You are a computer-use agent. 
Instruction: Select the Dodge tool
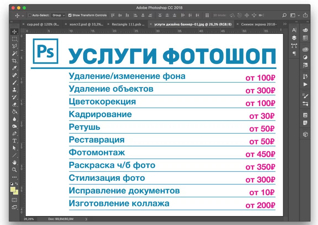(x=14, y=126)
